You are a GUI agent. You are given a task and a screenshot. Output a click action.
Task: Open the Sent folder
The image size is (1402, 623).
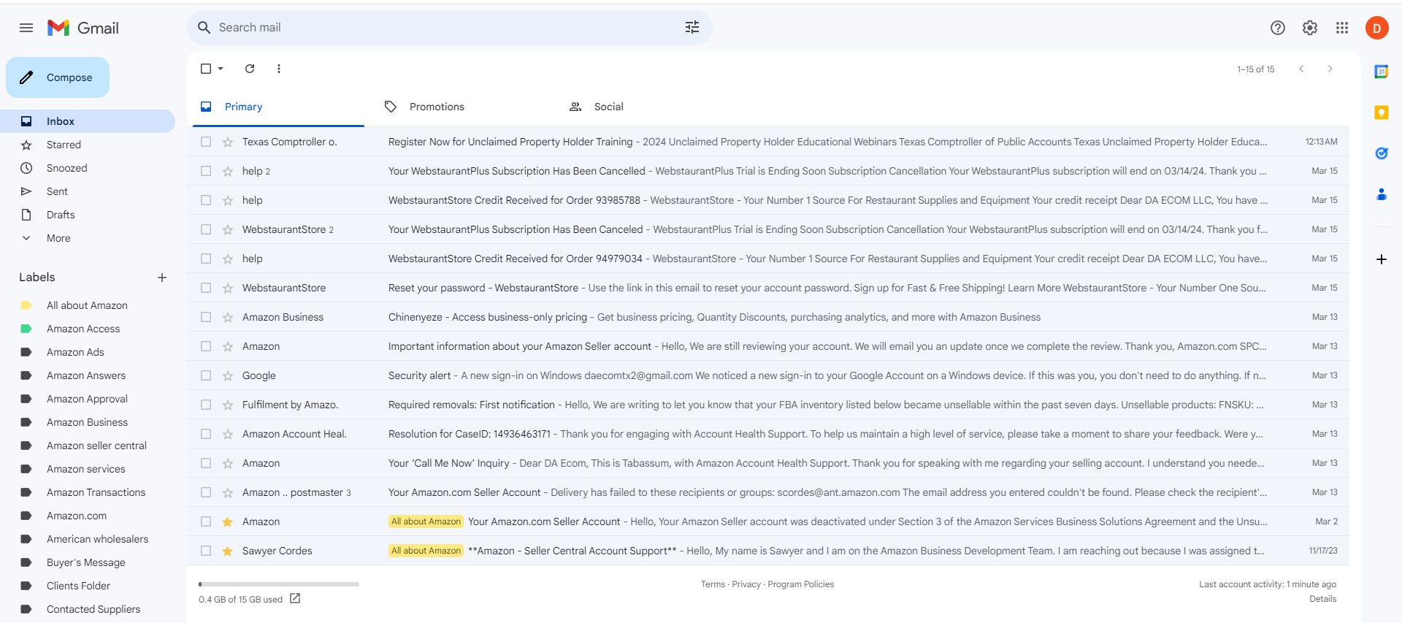coord(88,191)
